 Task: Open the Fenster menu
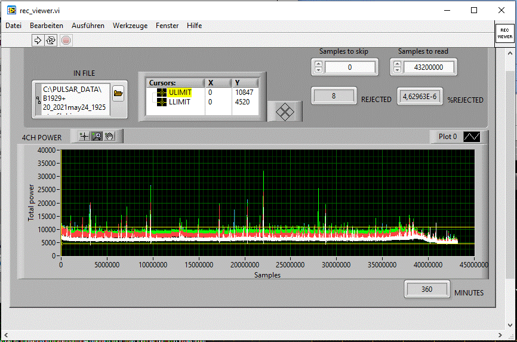(167, 26)
